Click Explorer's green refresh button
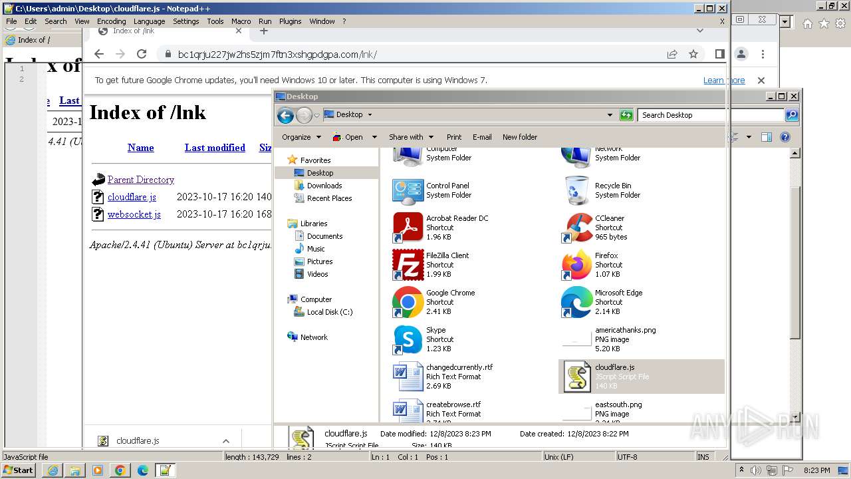The image size is (851, 479). pos(626,115)
